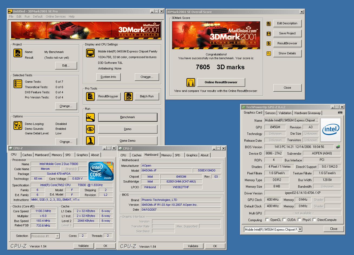Click the Save Project floppy icon

pos(269,34)
